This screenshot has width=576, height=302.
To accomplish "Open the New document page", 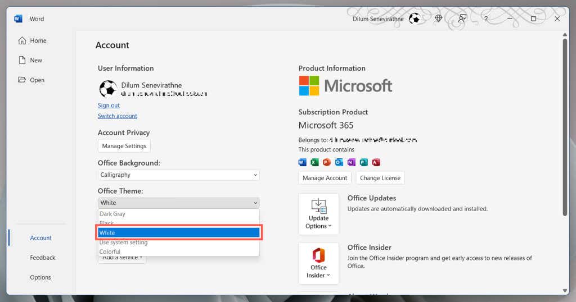I will coord(35,60).
